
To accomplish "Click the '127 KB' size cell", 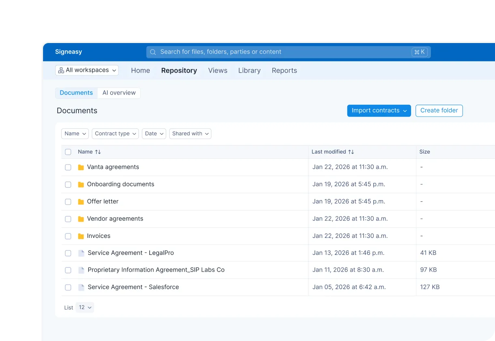I will 430,287.
